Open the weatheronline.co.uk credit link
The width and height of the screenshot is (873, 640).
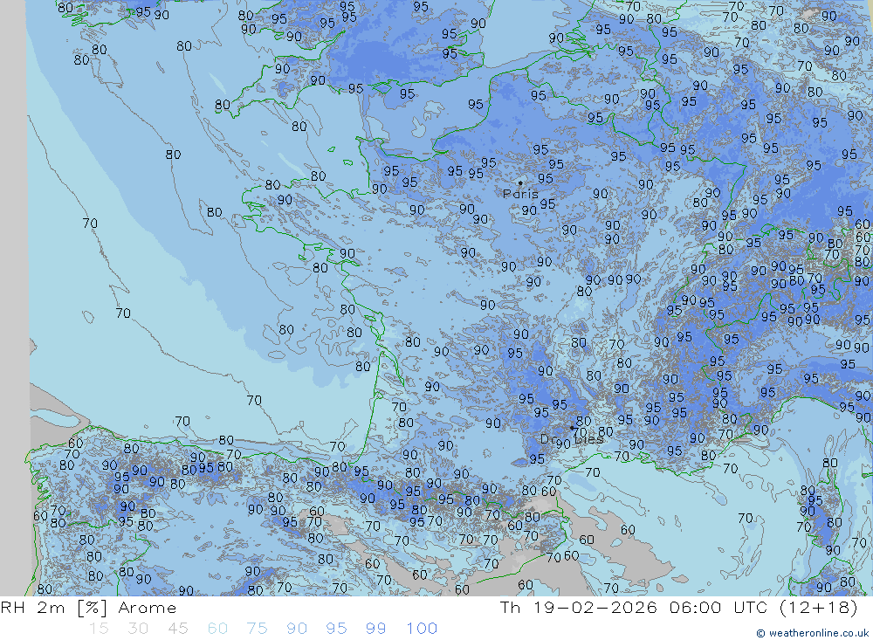click(813, 633)
